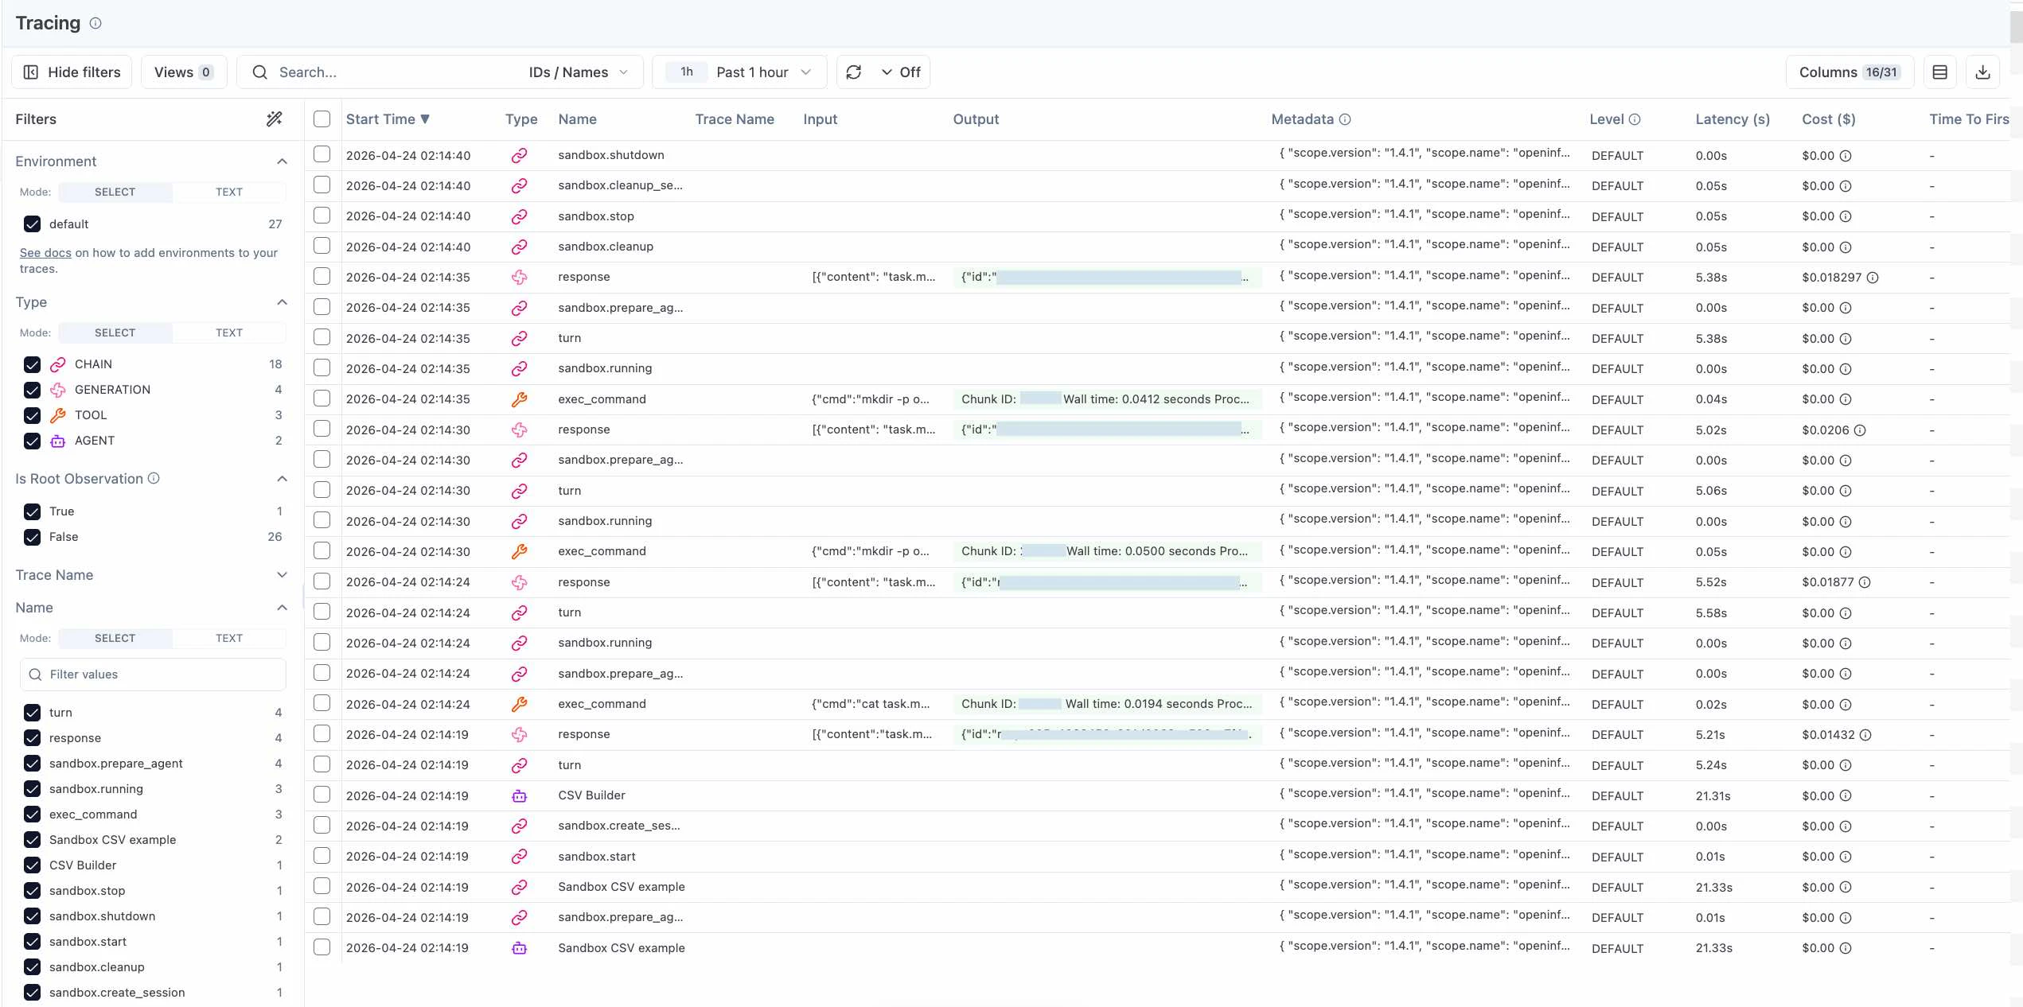Click the Is Root Observation info icon

click(154, 478)
